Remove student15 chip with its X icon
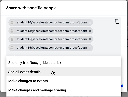Viewport: 128px width, 97px height. 90,39
